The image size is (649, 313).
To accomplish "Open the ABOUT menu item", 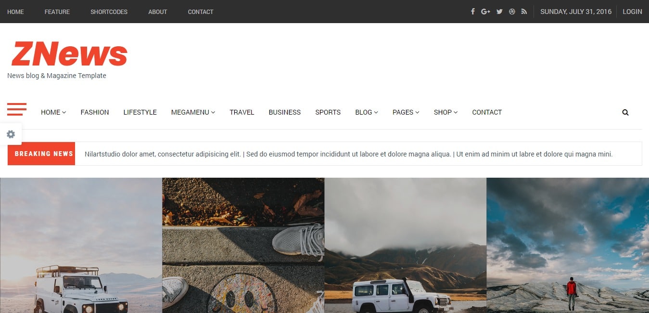I will pyautogui.click(x=157, y=12).
